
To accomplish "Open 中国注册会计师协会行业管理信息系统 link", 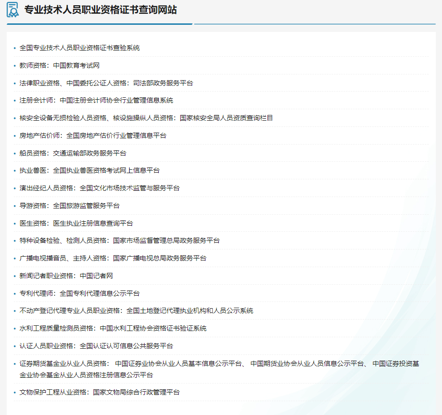I will click(x=116, y=101).
